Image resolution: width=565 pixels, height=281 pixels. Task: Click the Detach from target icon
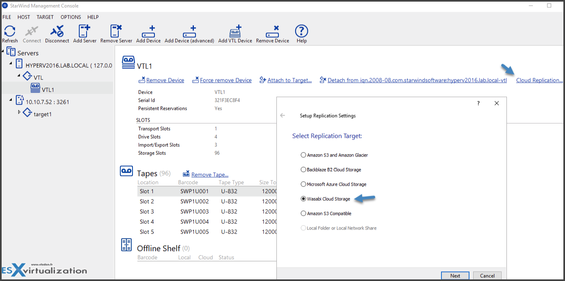coord(323,79)
